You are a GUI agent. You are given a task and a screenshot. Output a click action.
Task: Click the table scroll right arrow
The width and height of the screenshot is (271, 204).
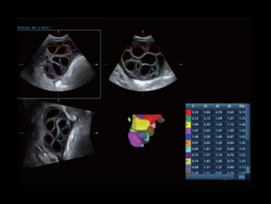tap(243, 177)
